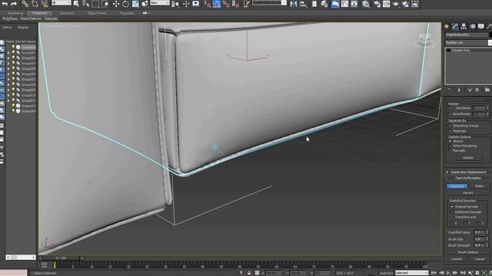Toggle the Render Smoothness checkbox
492x276 pixels.
pos(450,114)
